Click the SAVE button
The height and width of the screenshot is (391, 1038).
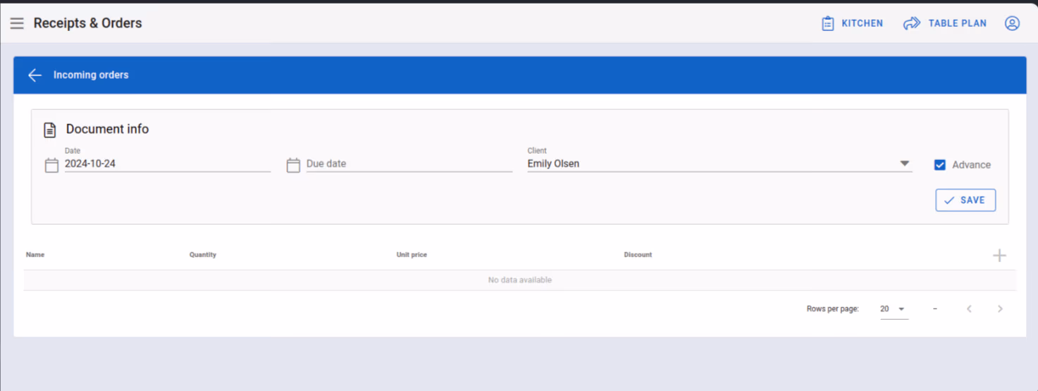coord(965,200)
